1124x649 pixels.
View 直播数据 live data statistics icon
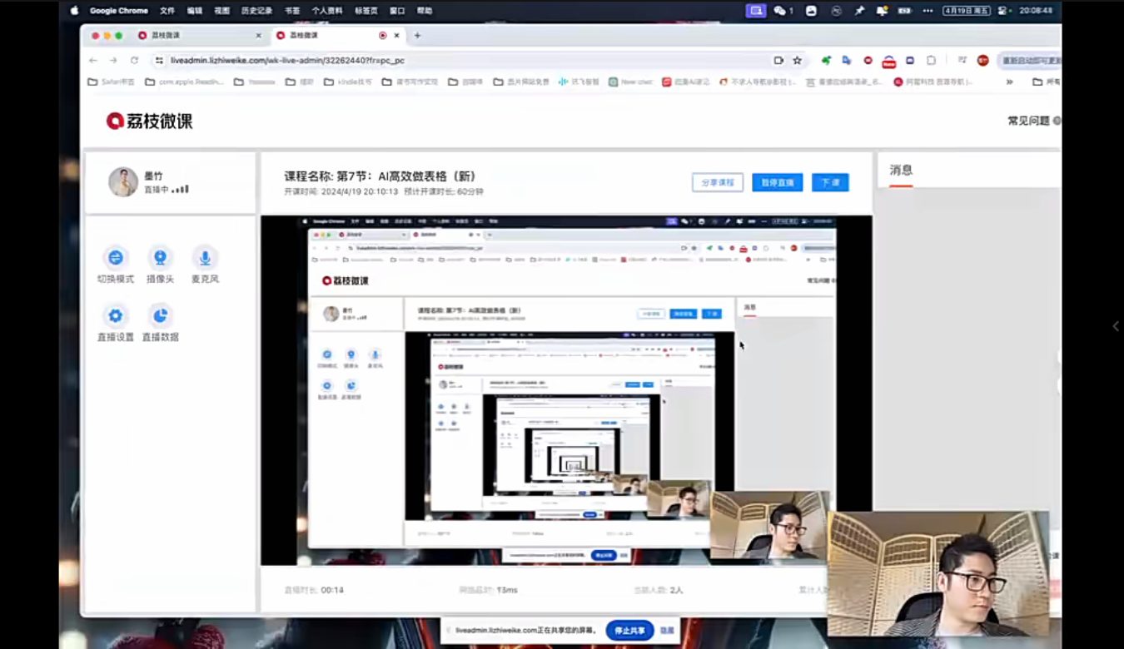pos(160,315)
